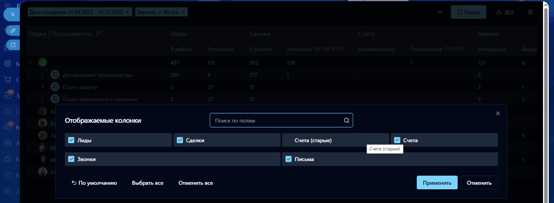Open report settings gear
This screenshot has width=554, height=203.
(530, 12)
